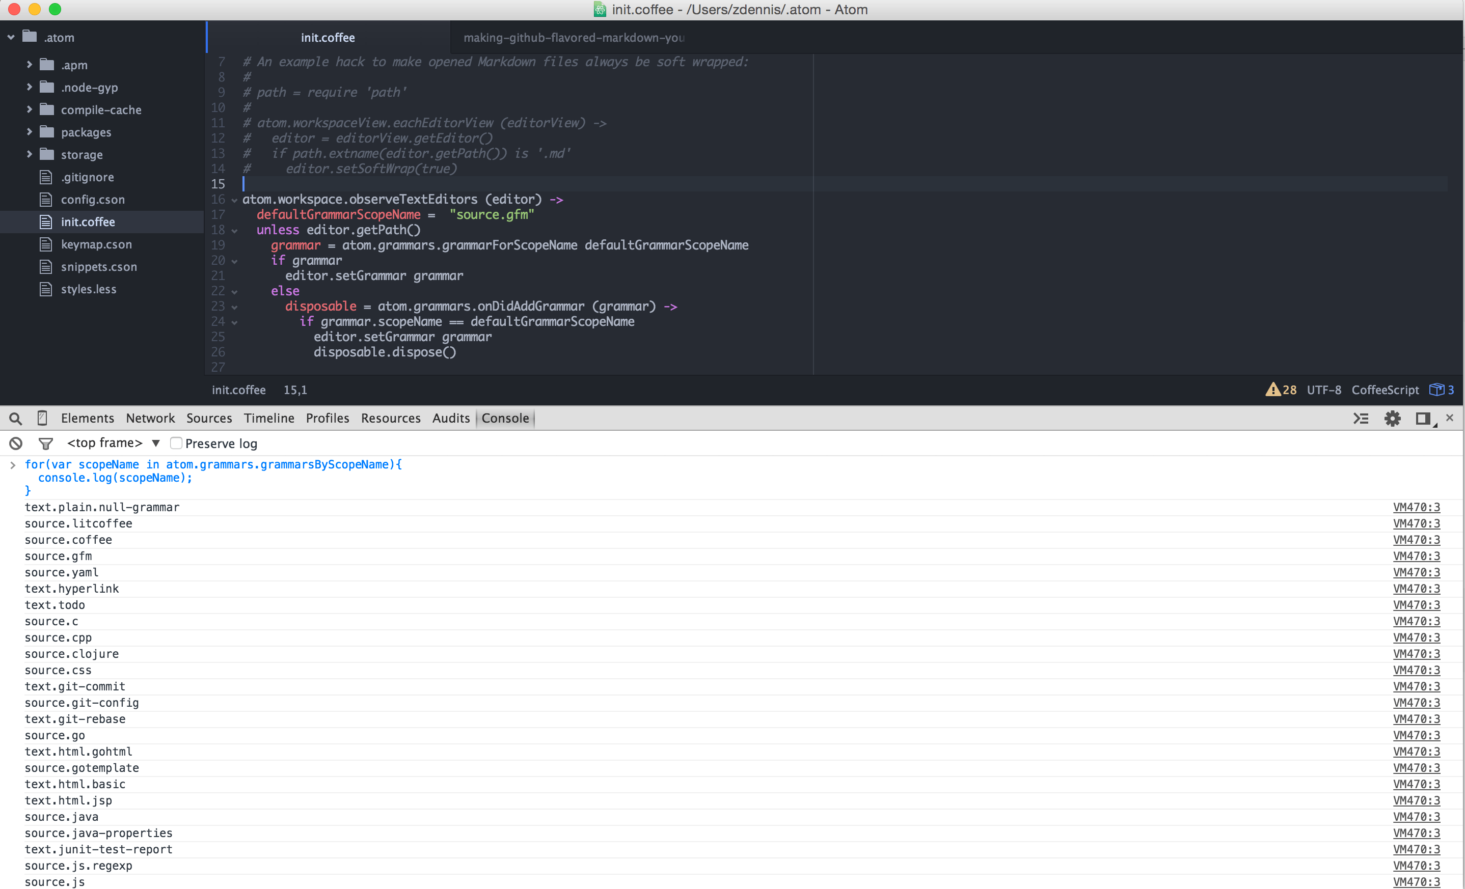
Task: Select the Console panel tab
Action: tap(505, 419)
